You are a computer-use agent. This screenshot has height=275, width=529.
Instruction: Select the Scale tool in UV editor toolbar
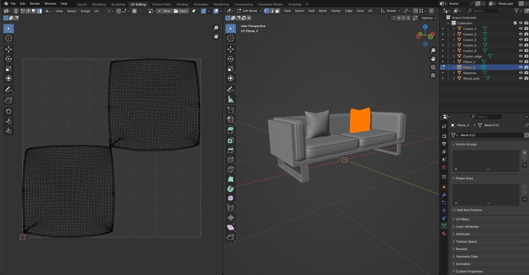click(9, 69)
